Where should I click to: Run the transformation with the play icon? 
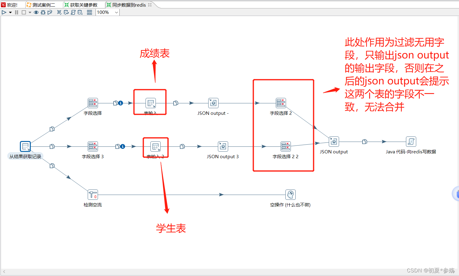4,12
